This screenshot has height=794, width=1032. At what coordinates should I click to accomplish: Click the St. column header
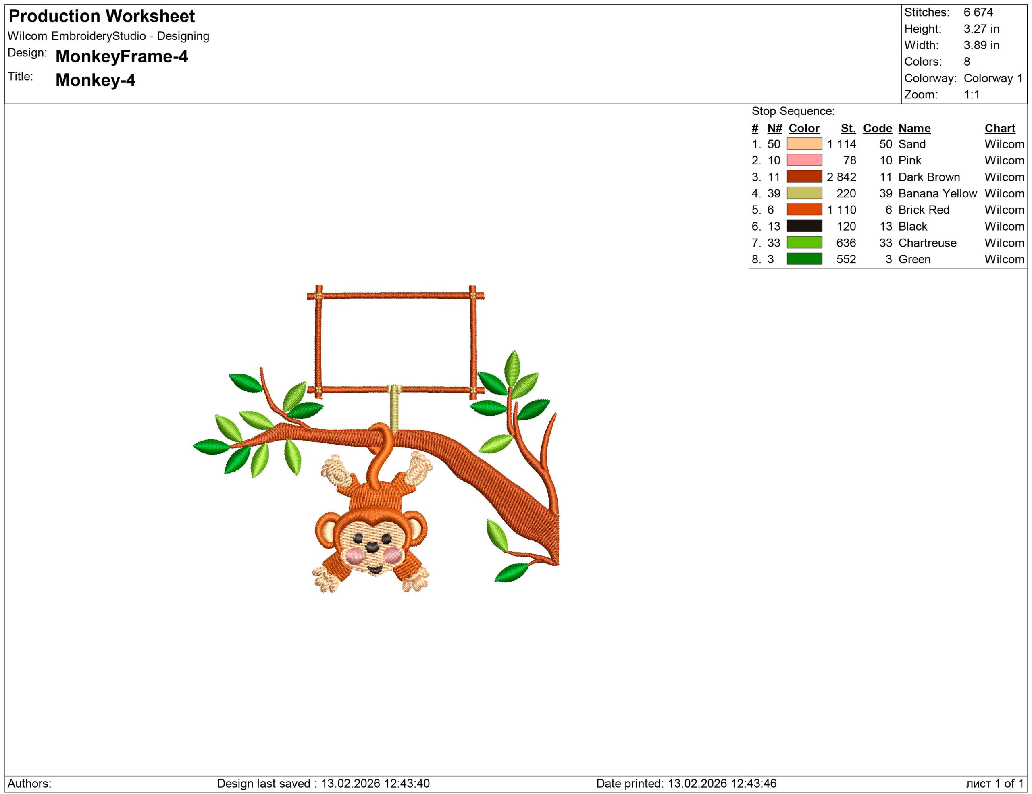tap(848, 128)
